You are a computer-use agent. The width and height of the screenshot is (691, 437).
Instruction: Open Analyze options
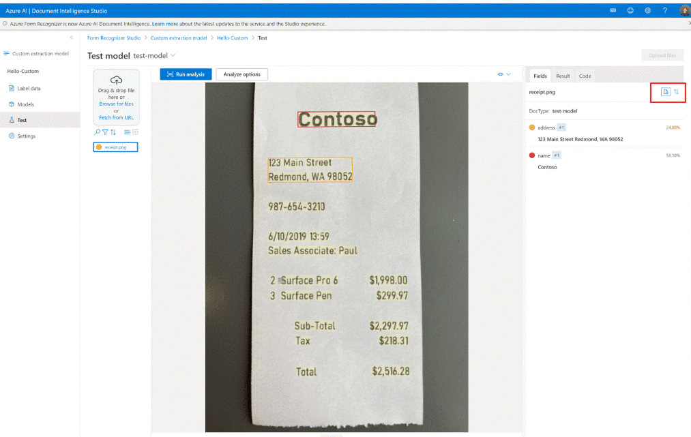pos(241,74)
